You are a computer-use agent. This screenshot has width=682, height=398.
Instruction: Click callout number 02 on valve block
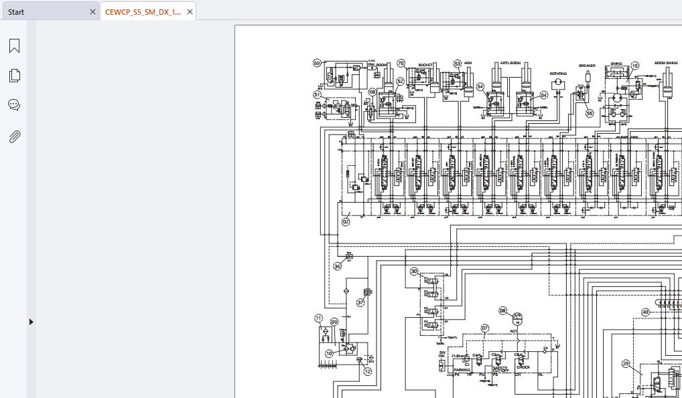[346, 221]
